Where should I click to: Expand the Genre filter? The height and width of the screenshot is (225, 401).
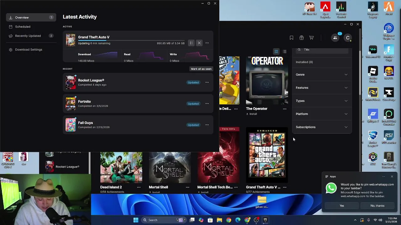[x=322, y=75]
